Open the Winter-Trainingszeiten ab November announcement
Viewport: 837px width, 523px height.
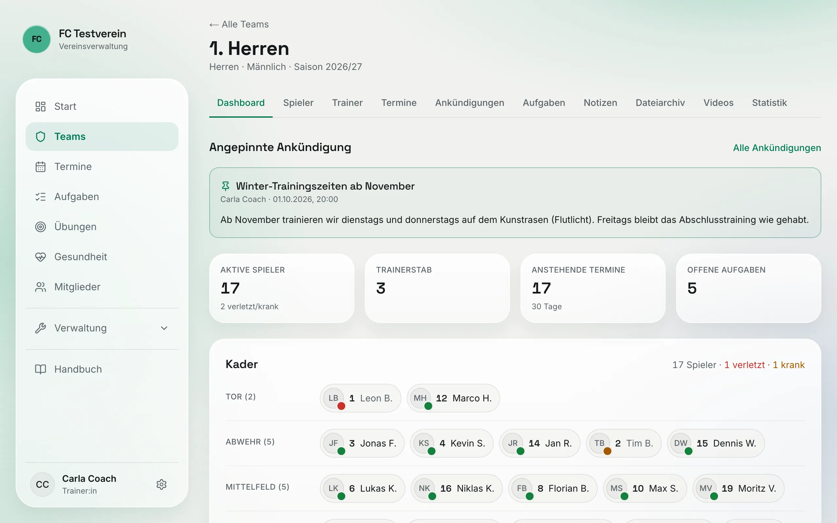pos(515,203)
